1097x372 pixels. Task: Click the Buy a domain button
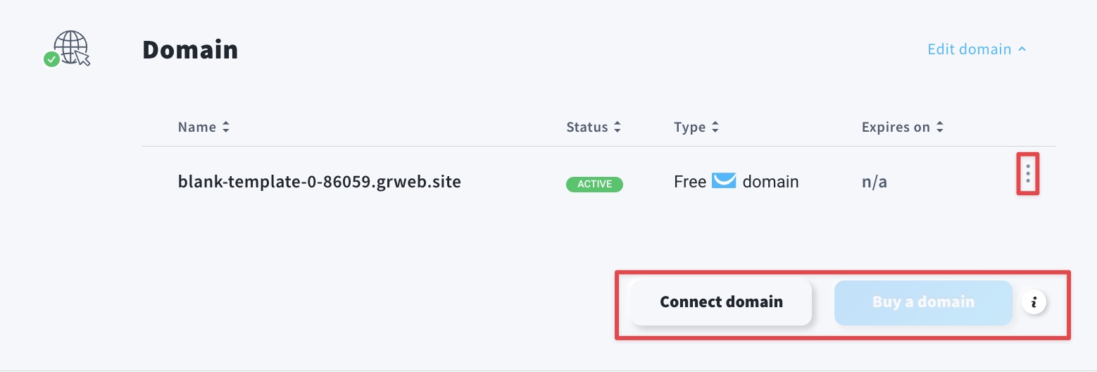[x=923, y=303]
